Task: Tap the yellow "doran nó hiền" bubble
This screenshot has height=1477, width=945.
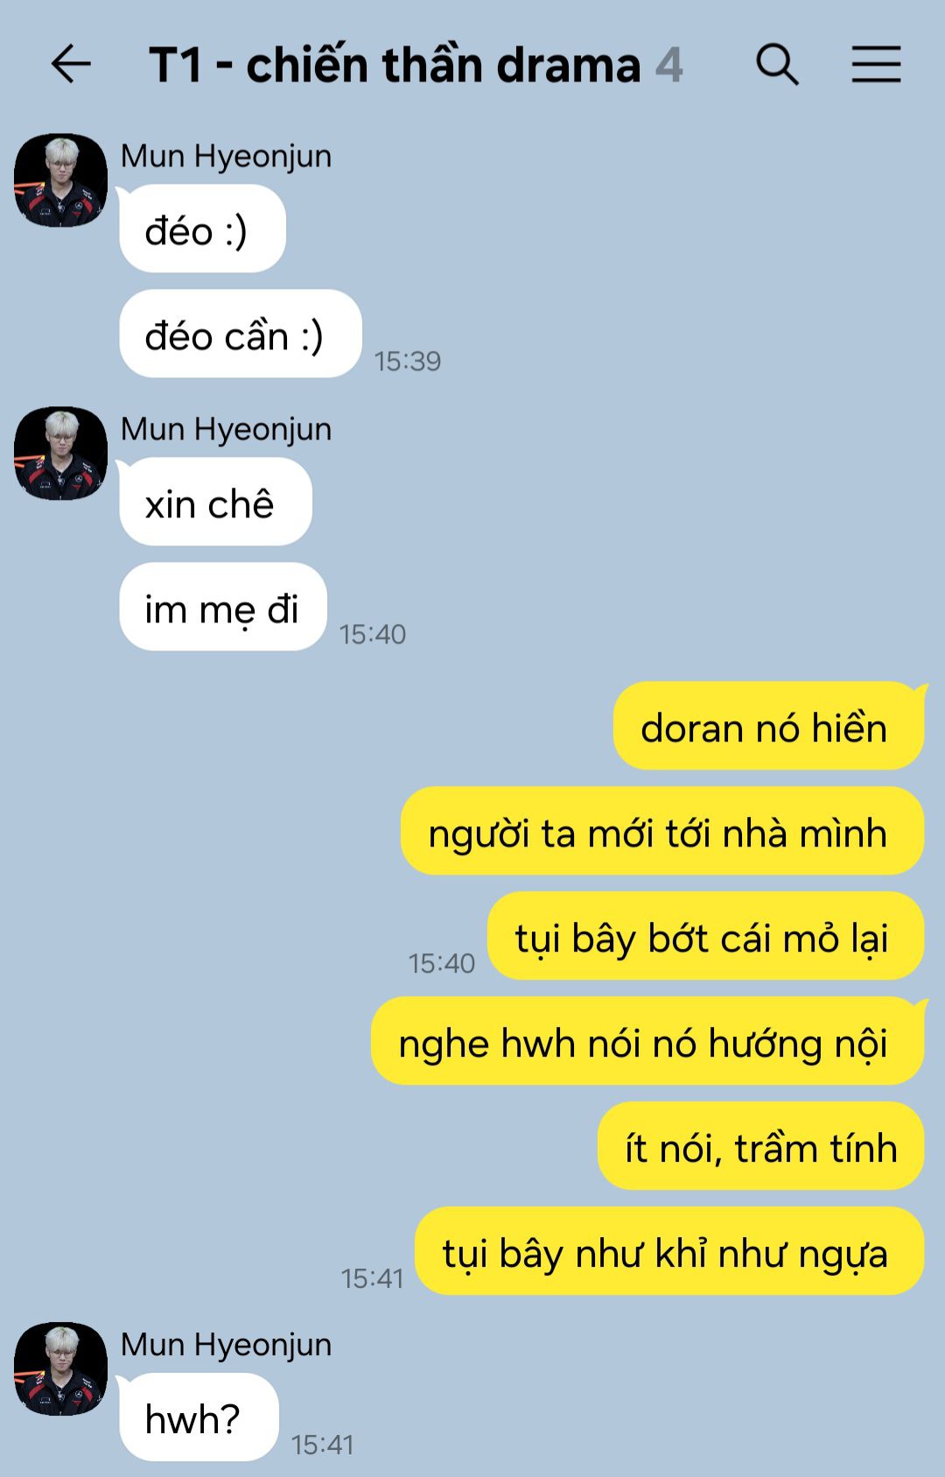Action: pos(768,727)
